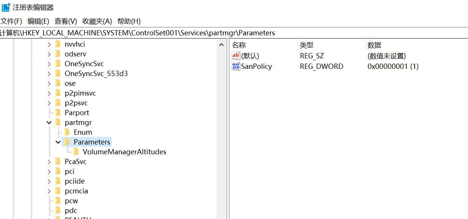Expand the pci key
This screenshot has height=219, width=468.
(x=49, y=172)
